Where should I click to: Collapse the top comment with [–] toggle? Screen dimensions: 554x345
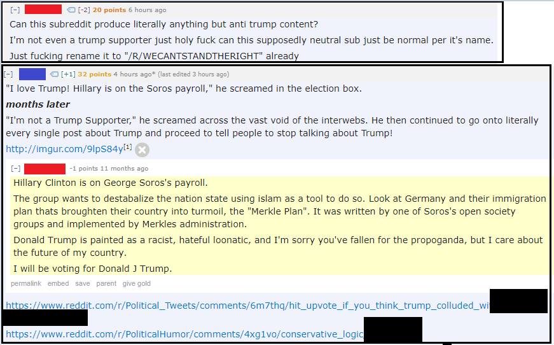tap(15, 10)
